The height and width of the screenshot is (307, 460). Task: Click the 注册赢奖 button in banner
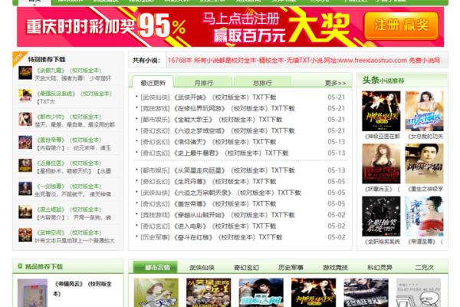click(x=401, y=25)
